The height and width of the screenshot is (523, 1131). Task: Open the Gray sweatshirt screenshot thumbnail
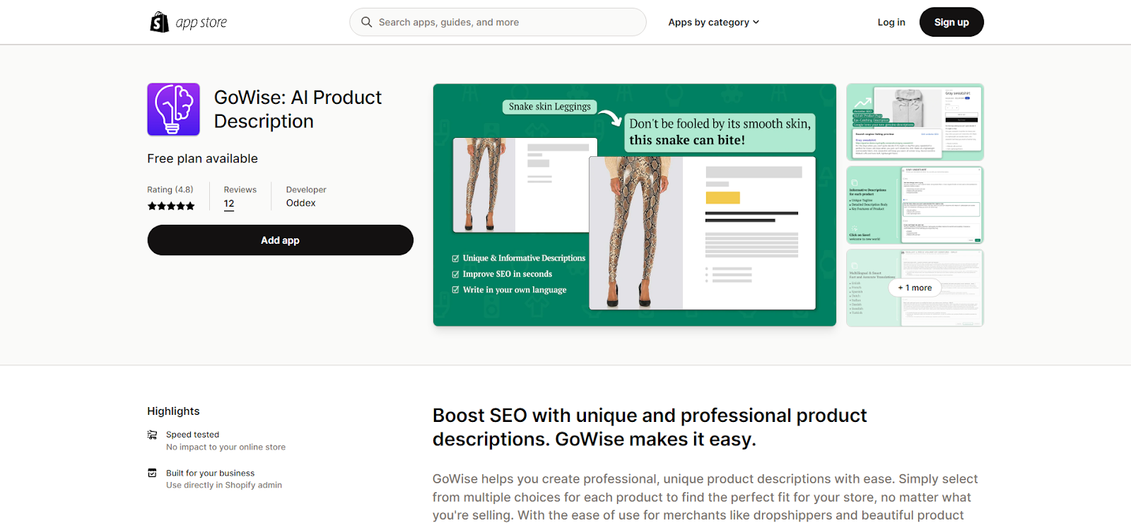pos(915,122)
